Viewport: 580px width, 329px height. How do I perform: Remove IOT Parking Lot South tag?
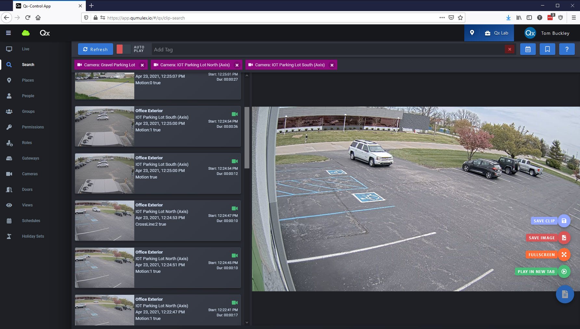pos(332,65)
